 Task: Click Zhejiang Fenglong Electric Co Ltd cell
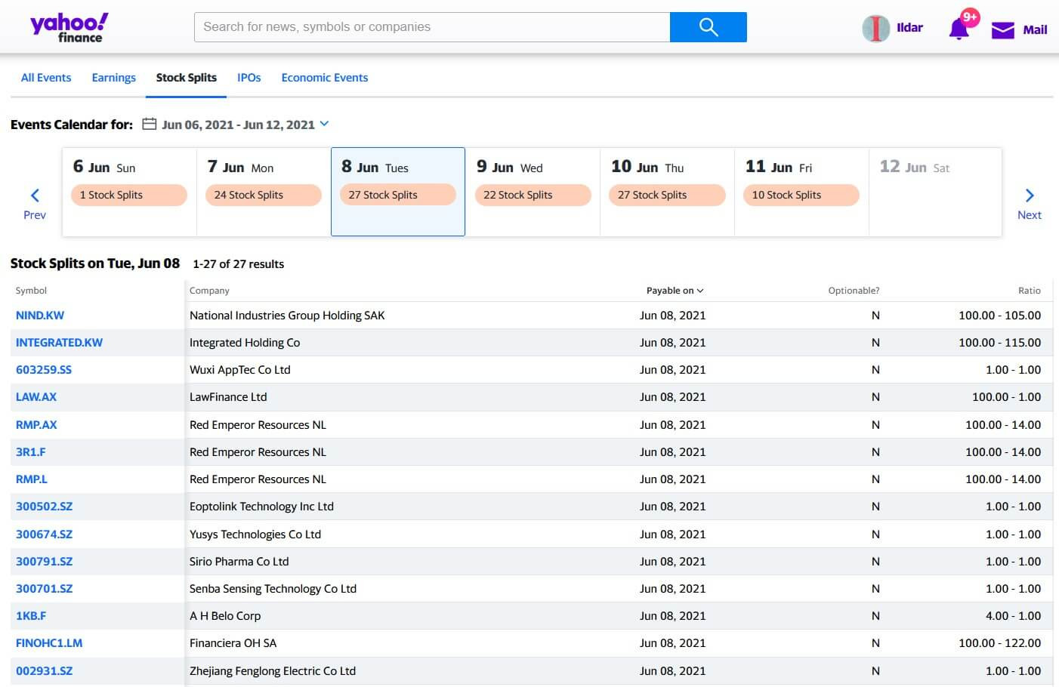pos(273,671)
